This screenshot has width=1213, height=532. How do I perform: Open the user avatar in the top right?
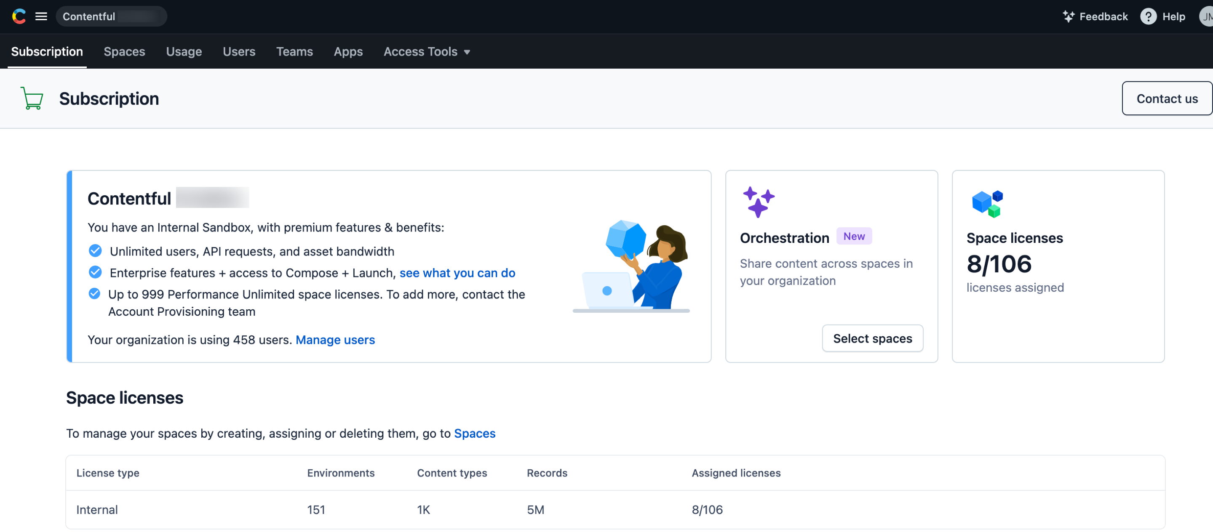click(x=1206, y=16)
